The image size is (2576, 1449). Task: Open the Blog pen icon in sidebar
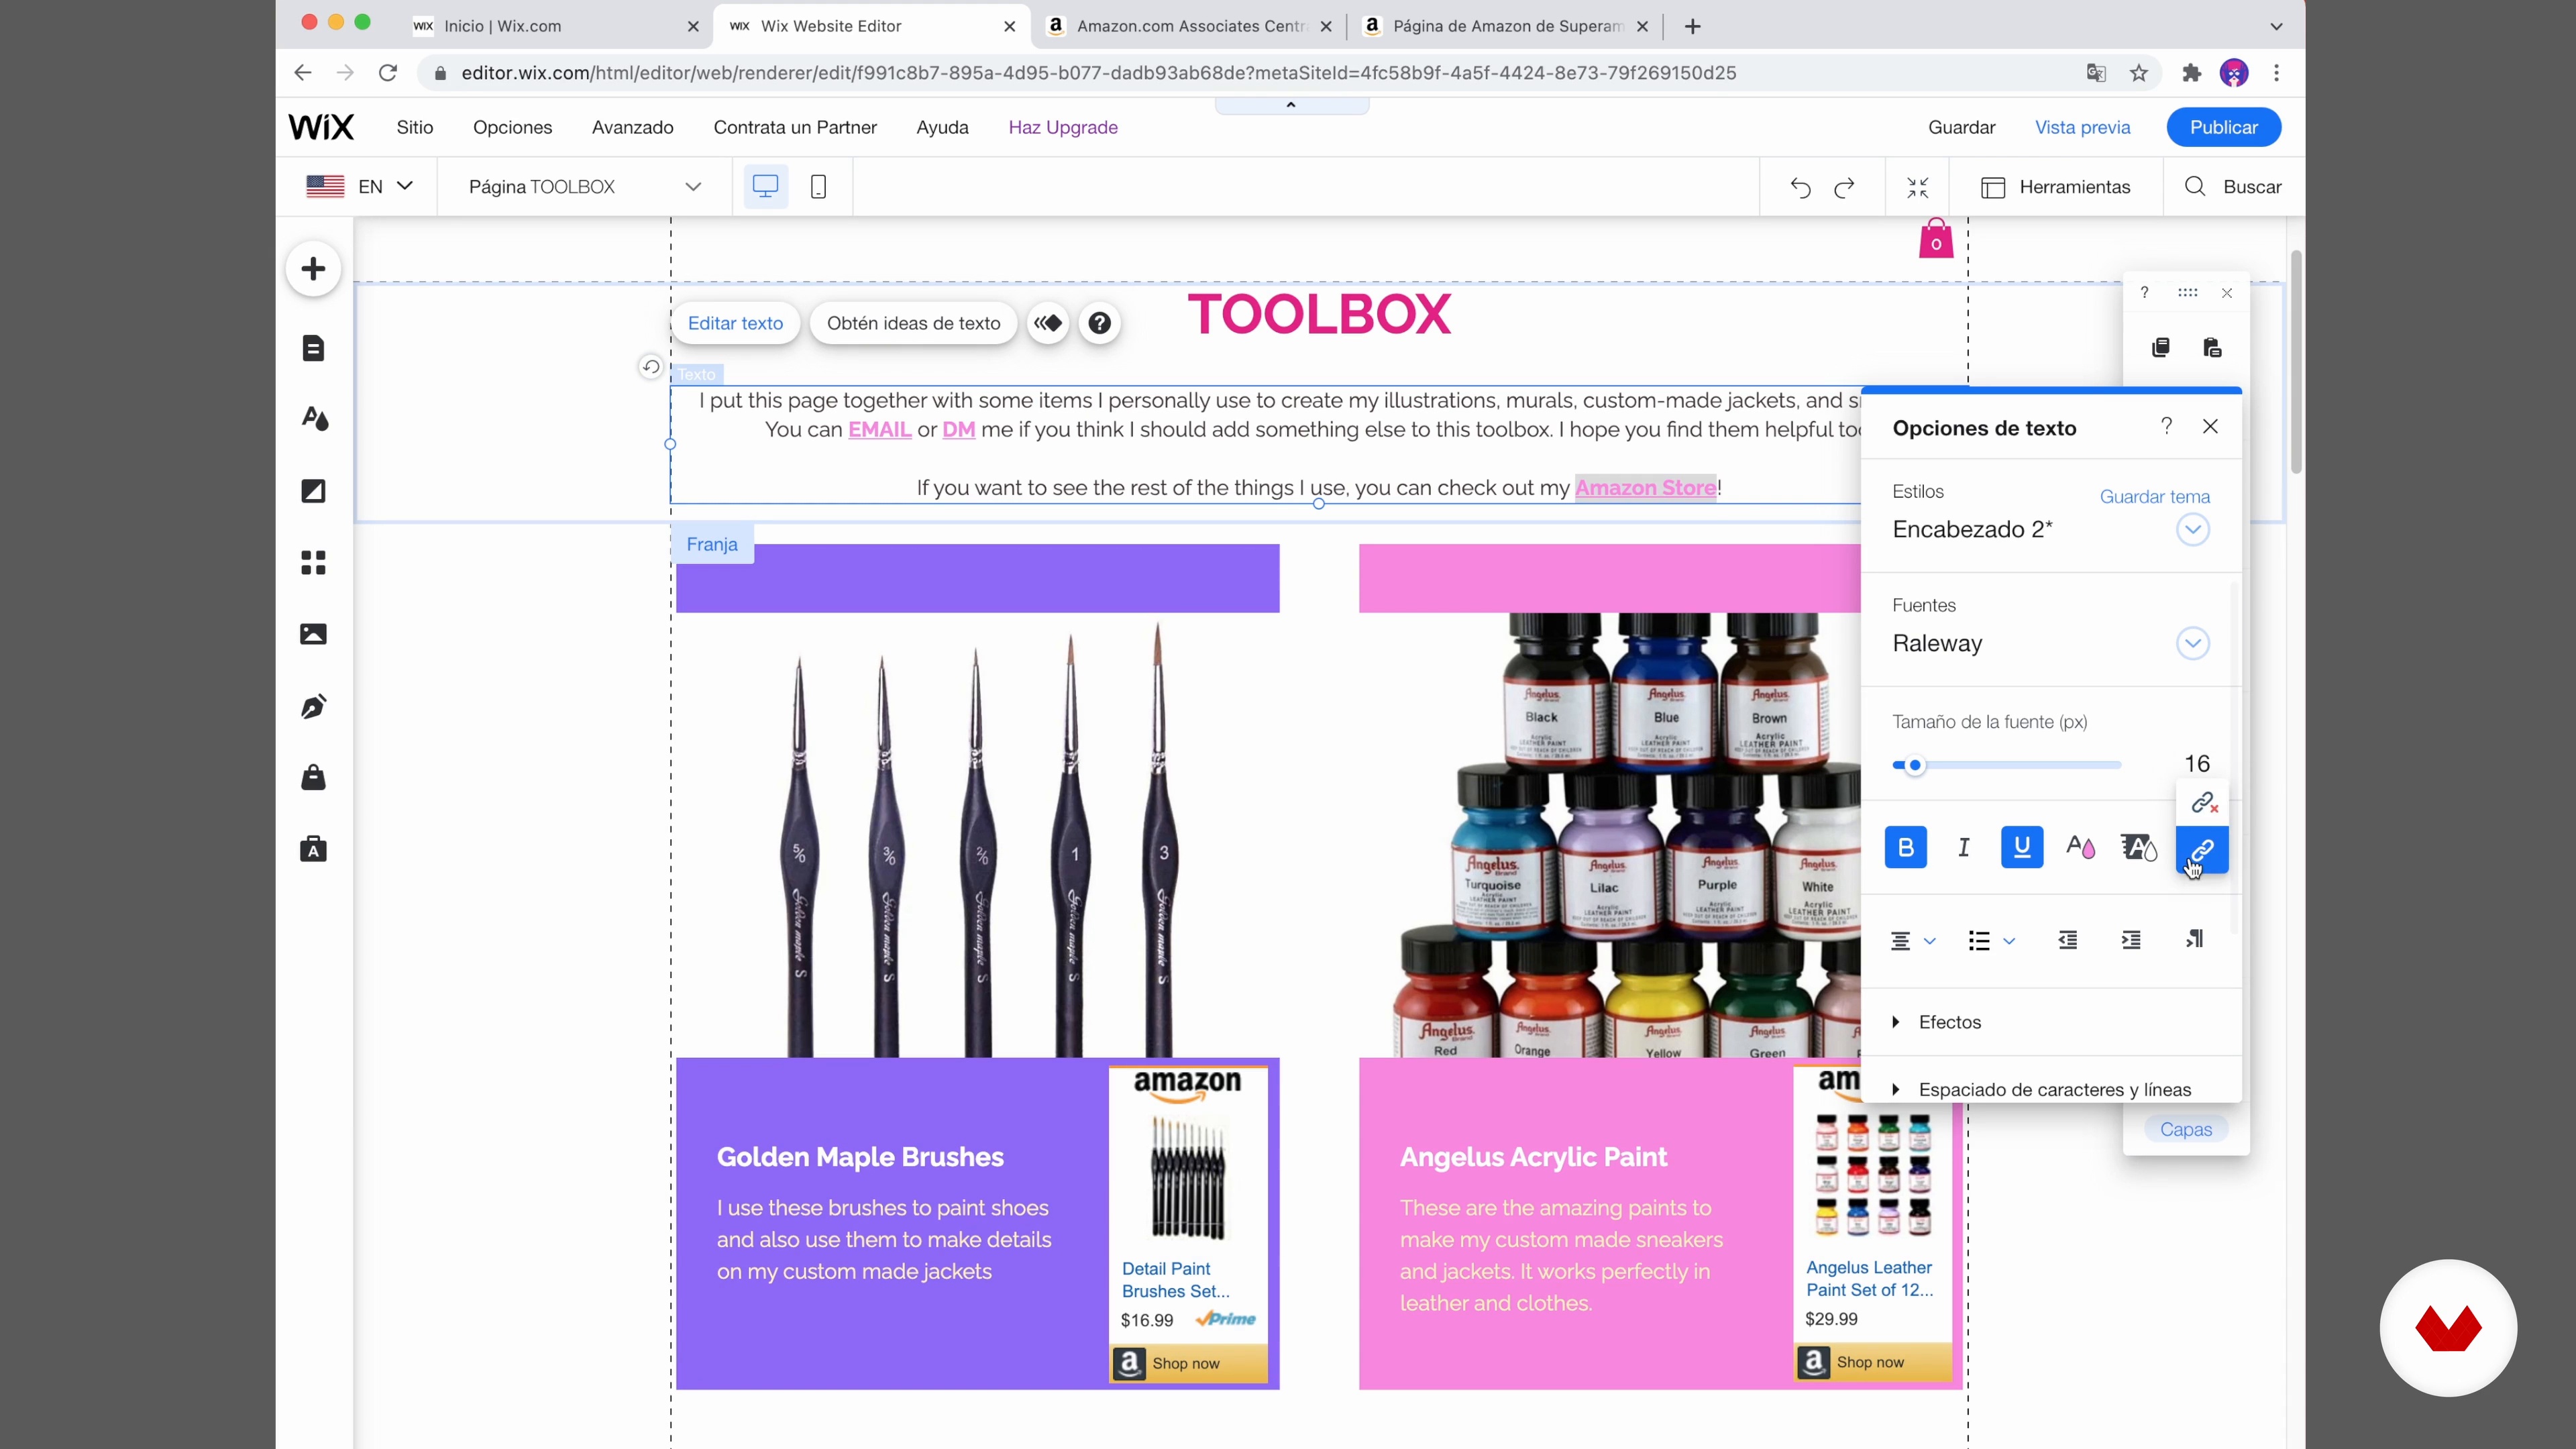(x=314, y=707)
